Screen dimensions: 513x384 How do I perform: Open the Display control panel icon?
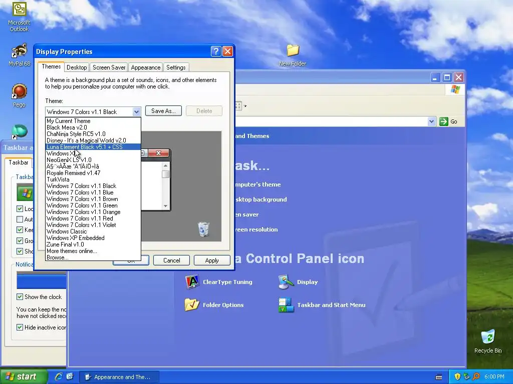click(298, 282)
